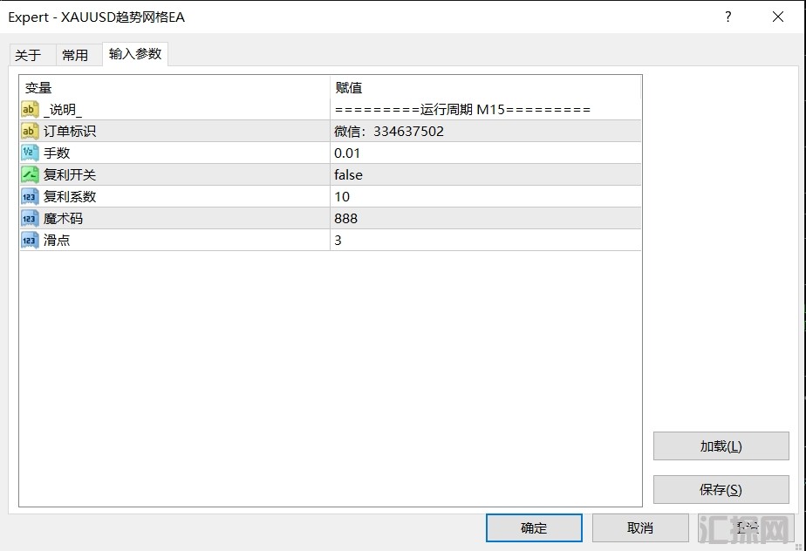Select the 运行周期 M15 value cell
The width and height of the screenshot is (806, 551).
click(x=486, y=109)
